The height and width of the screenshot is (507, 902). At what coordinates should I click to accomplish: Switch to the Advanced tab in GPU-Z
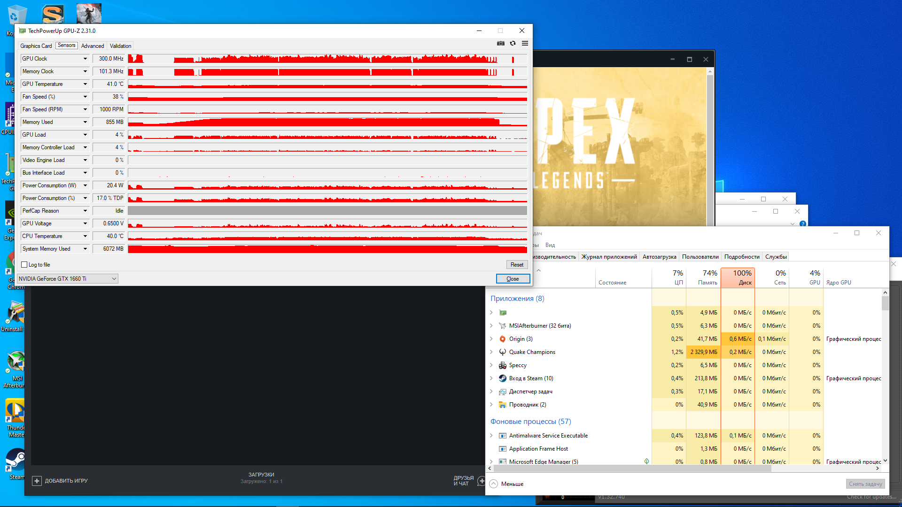[x=93, y=46]
